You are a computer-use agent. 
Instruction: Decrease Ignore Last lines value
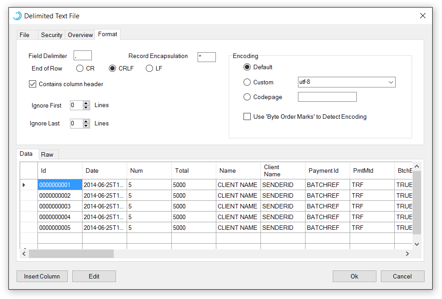coord(86,126)
